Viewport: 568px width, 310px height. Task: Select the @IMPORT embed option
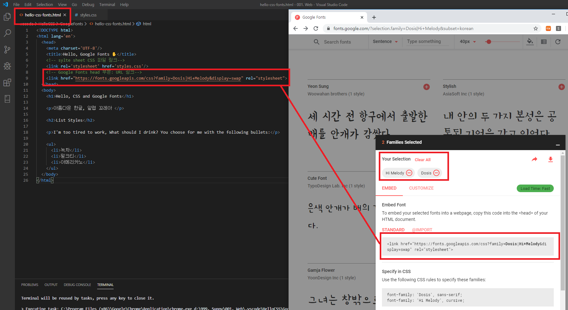pyautogui.click(x=422, y=230)
